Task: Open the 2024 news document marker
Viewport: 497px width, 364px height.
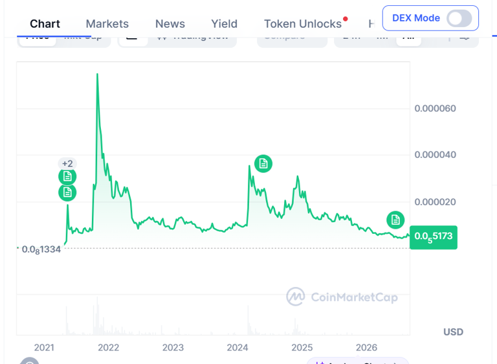Action: [263, 164]
